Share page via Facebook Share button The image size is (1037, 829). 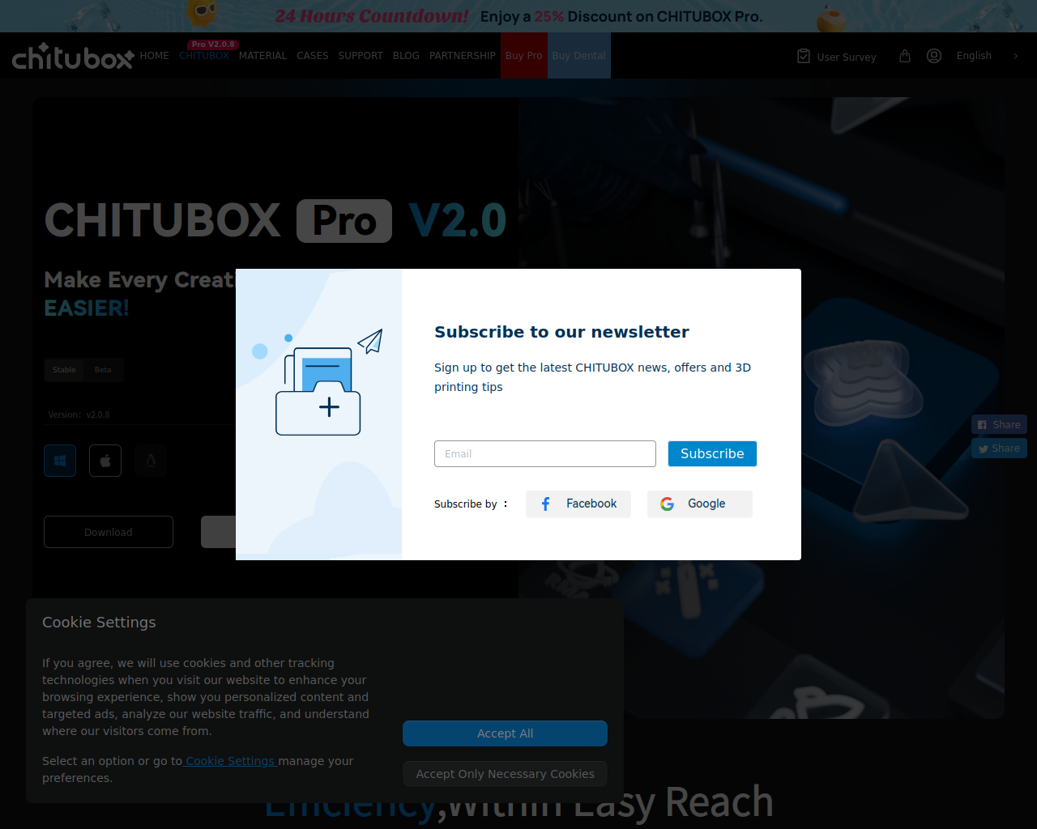coord(999,424)
